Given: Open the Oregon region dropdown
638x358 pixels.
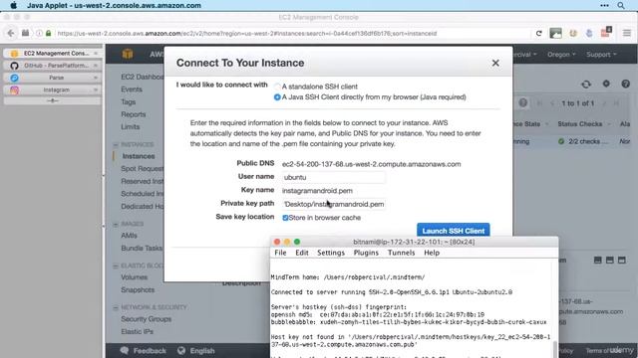Looking at the screenshot, I should coord(561,55).
